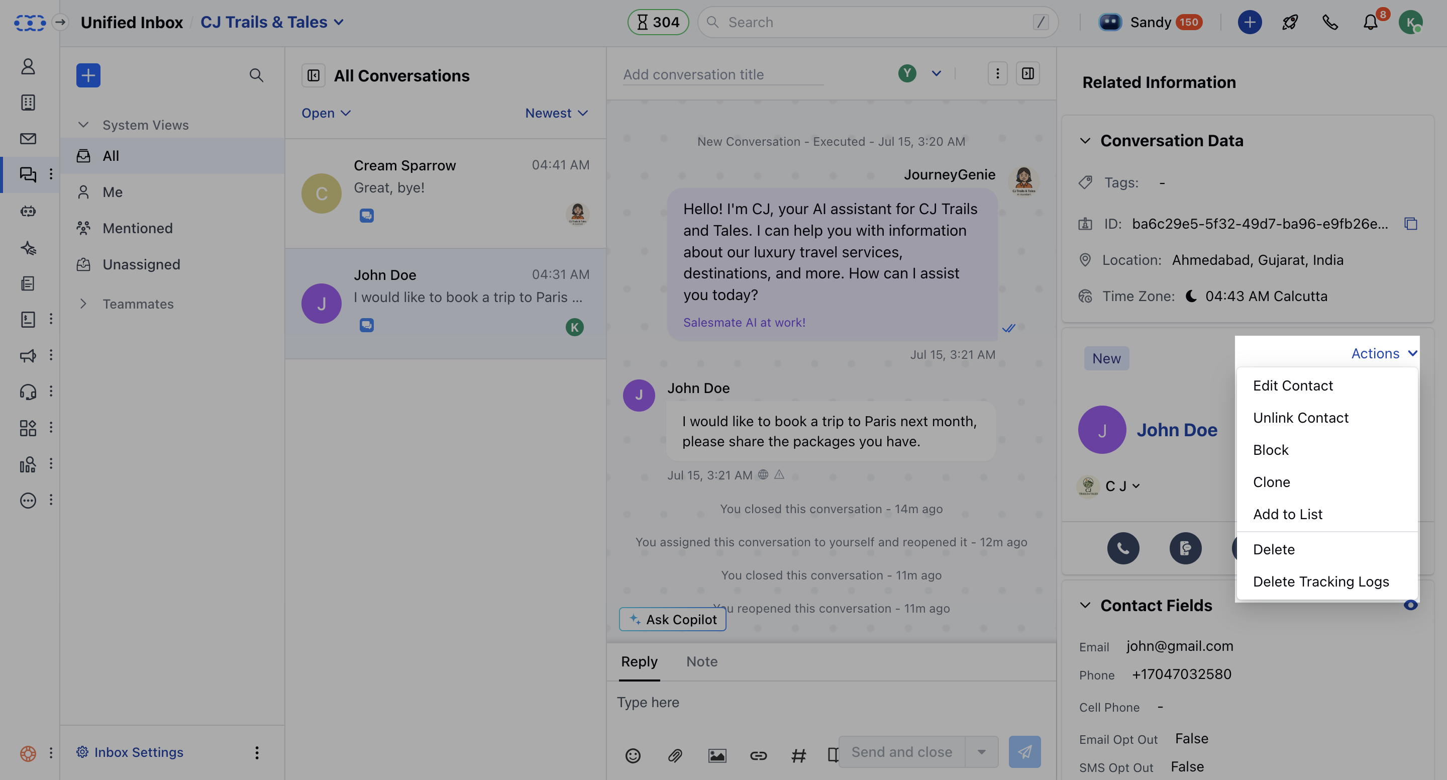Image resolution: width=1447 pixels, height=780 pixels.
Task: Collapse the Contact Fields section
Action: [1085, 605]
